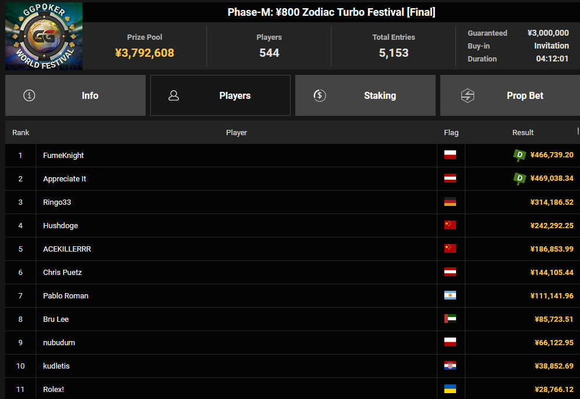
Task: Click Pablo Roman's Argentina flag icon
Action: coord(450,295)
